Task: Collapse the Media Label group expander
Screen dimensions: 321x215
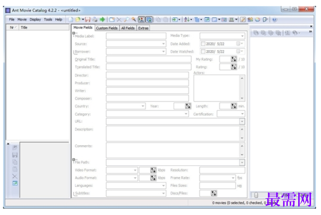Action: (x=74, y=33)
